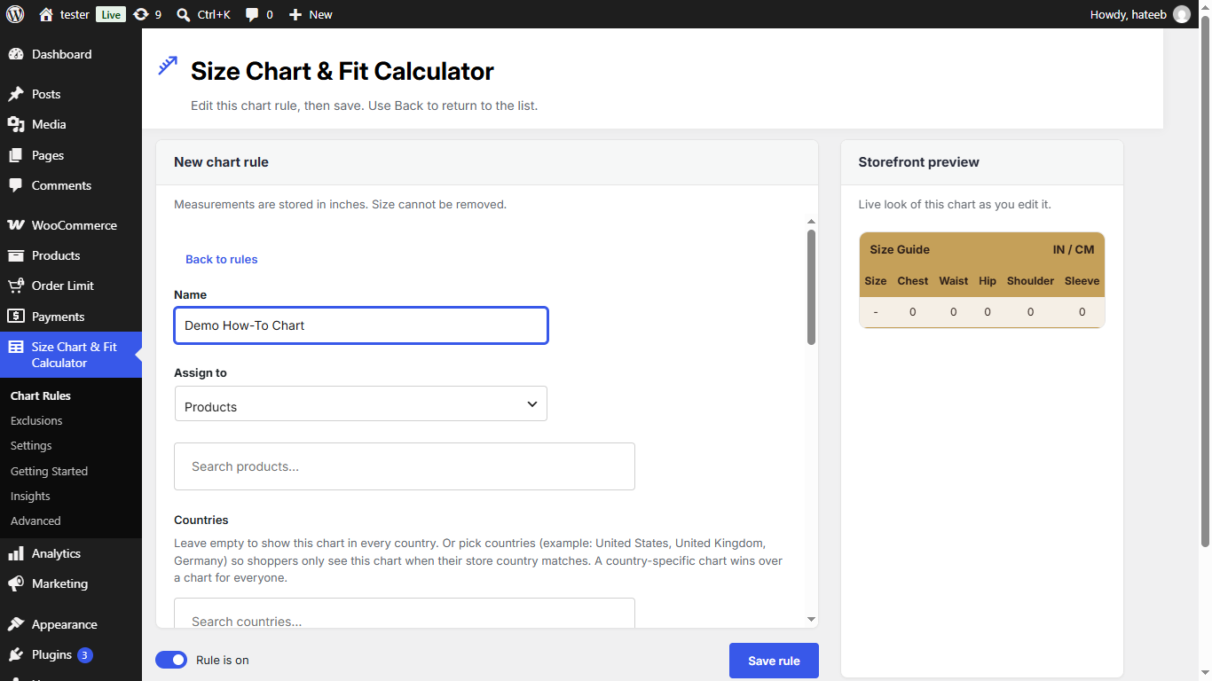Viewport: 1212px width, 681px height.
Task: Click the form panel scrollbar thumb
Action: [x=811, y=287]
